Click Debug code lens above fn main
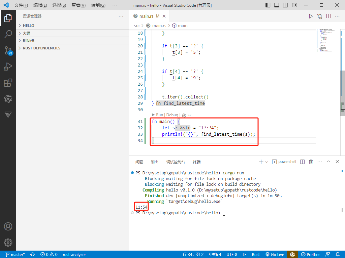The height and width of the screenshot is (258, 345). (x=172, y=115)
